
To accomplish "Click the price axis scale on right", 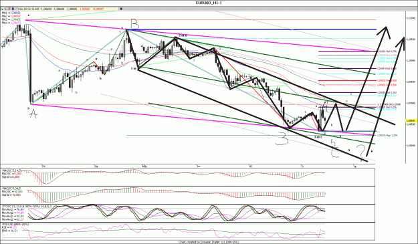I will pos(411,88).
